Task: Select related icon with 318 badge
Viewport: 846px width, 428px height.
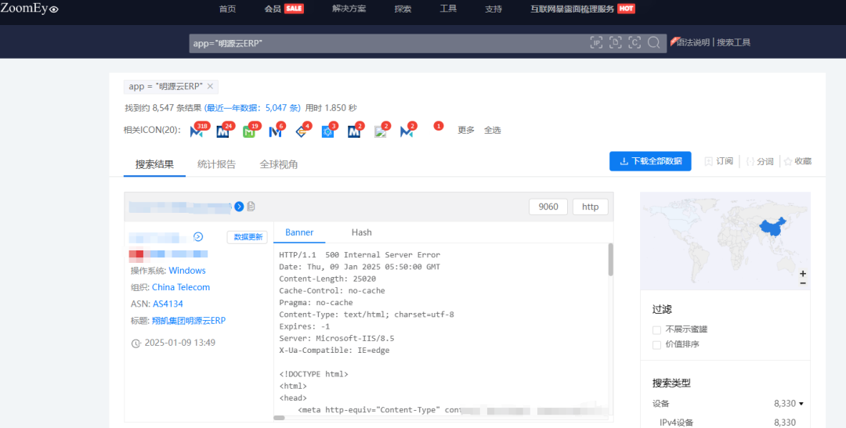Action: [197, 131]
